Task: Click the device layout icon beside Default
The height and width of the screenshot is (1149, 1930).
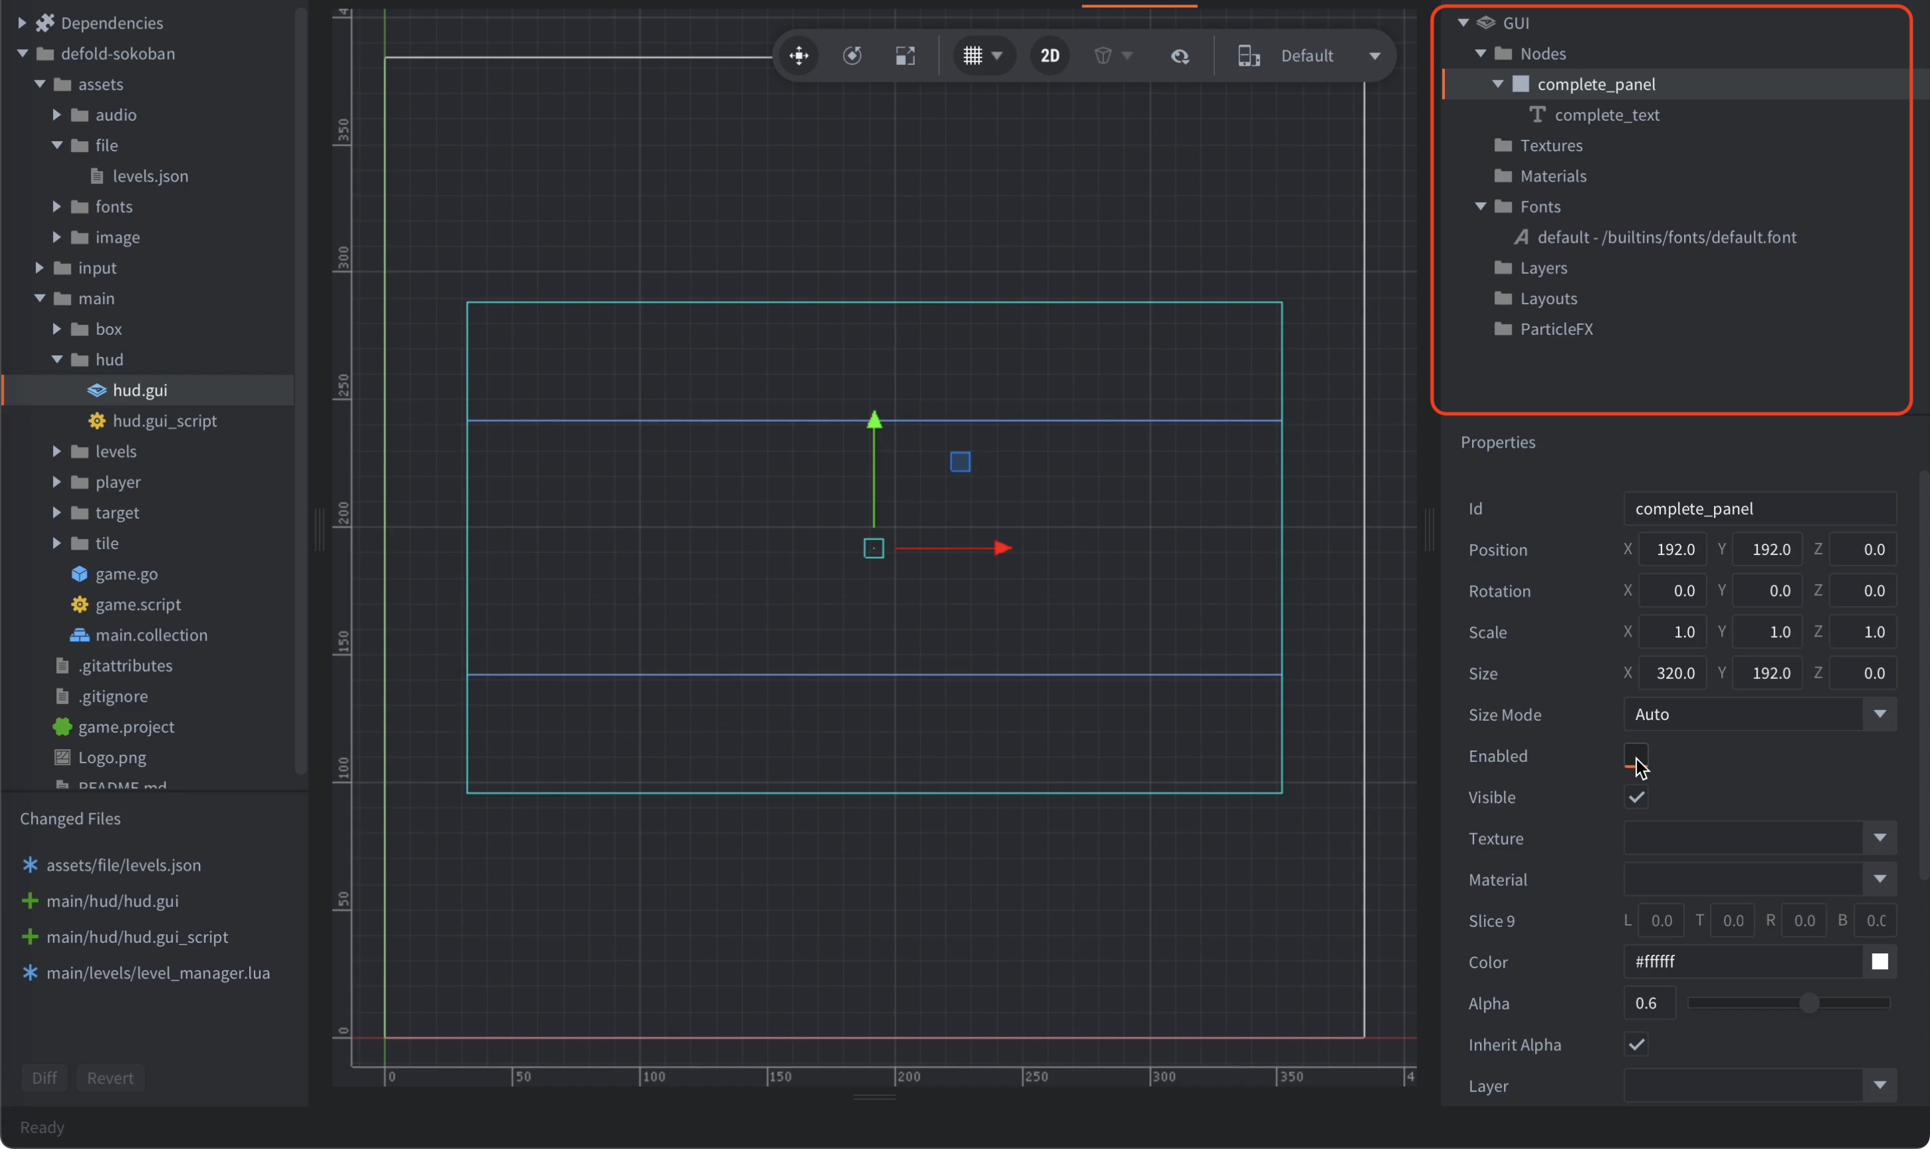Action: point(1248,56)
